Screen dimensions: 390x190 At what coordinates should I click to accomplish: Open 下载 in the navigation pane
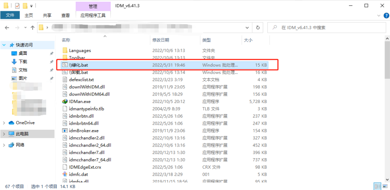23,62
